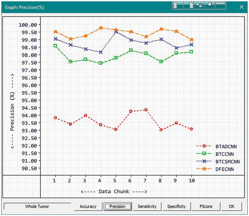This screenshot has height=216, width=249.
Task: Click the red circle marker beside BTADCNN
Action: tap(204, 146)
